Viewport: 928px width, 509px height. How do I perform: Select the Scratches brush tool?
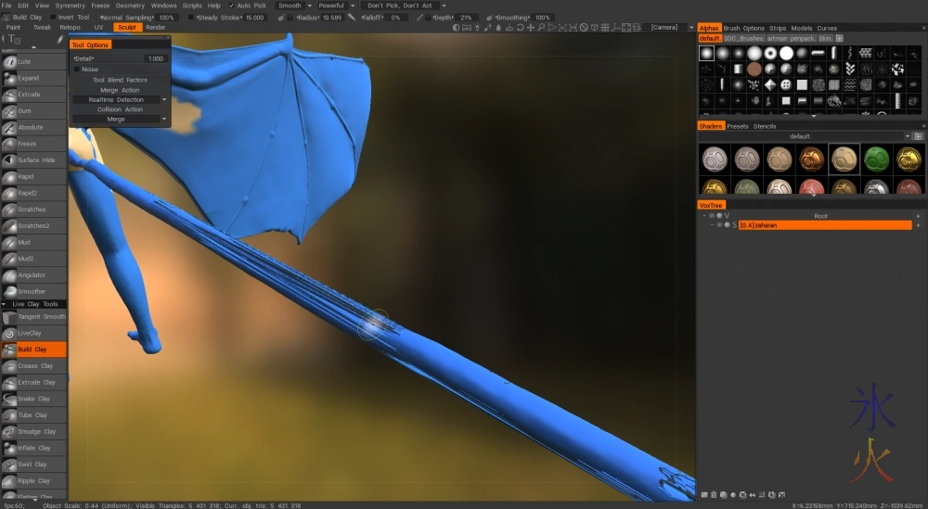pos(33,210)
